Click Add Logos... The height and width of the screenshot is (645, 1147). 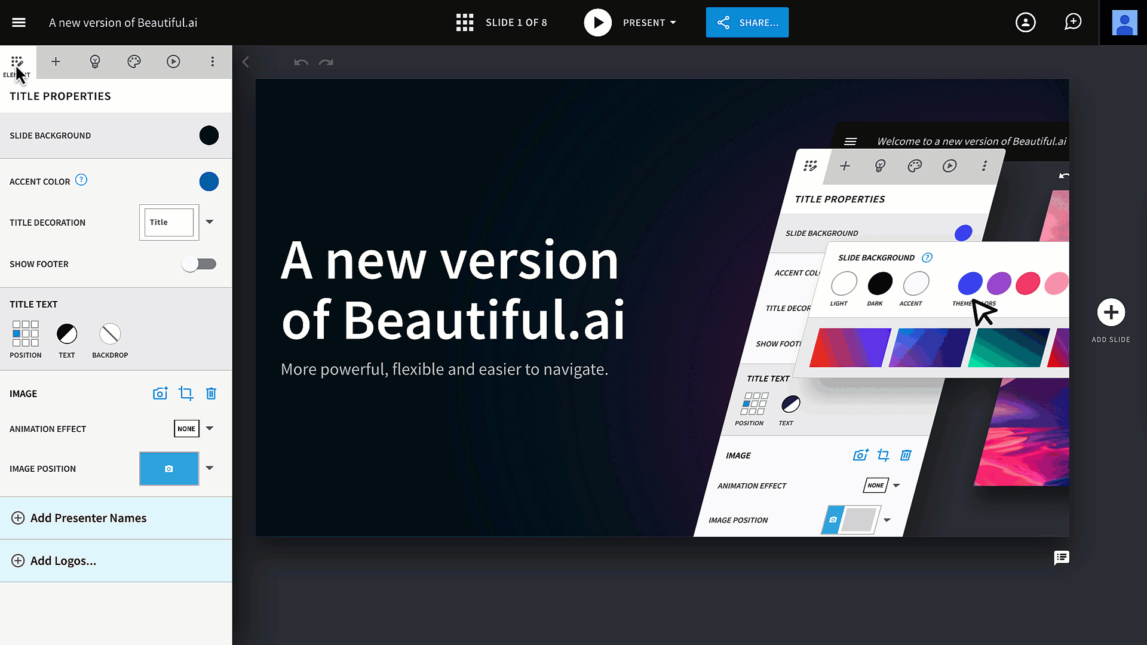[116, 561]
